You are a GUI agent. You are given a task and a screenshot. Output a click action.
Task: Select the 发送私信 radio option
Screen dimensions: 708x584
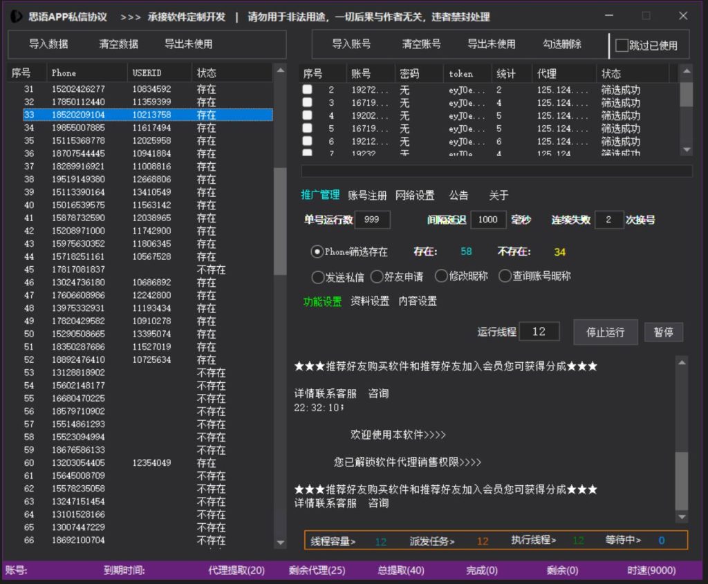tap(319, 276)
